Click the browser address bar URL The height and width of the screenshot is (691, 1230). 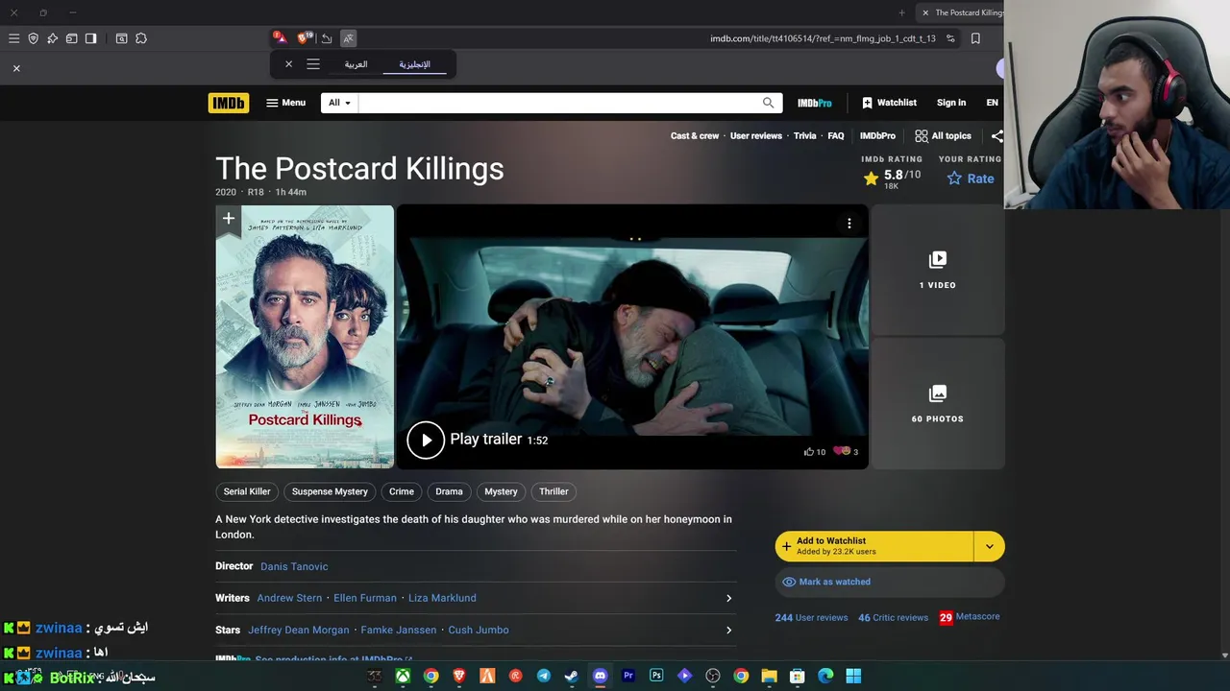823,38
